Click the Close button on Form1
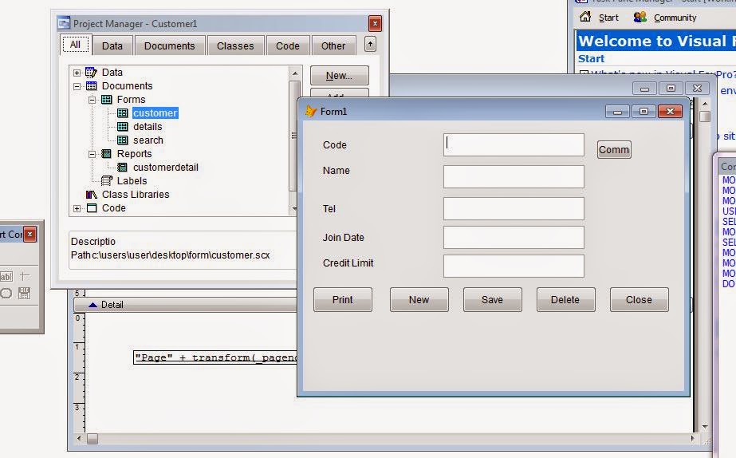The image size is (736, 458). (640, 300)
